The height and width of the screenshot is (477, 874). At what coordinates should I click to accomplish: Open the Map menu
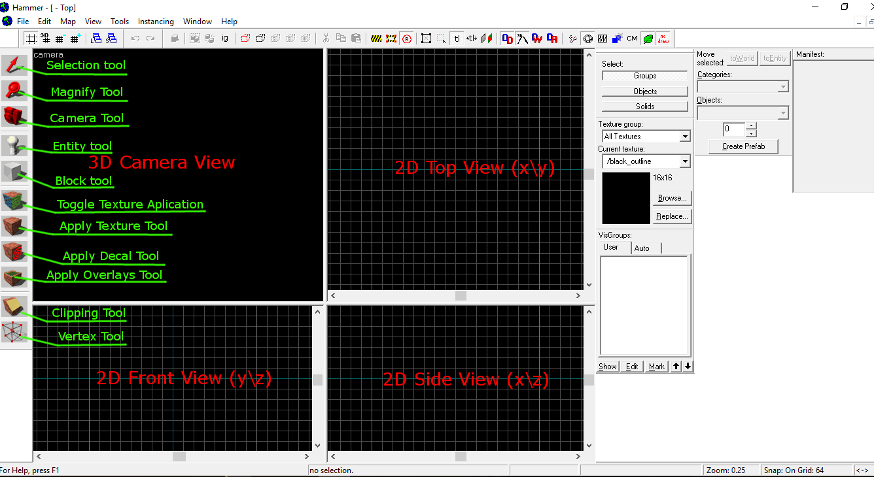pyautogui.click(x=68, y=22)
